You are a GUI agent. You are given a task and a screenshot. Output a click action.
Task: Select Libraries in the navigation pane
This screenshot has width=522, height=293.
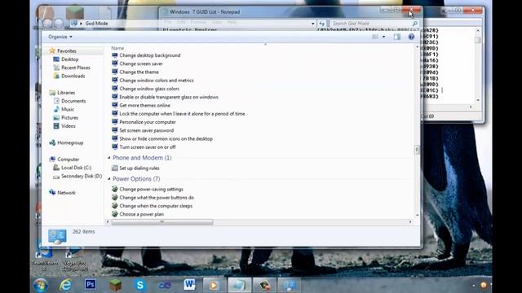[x=66, y=92]
